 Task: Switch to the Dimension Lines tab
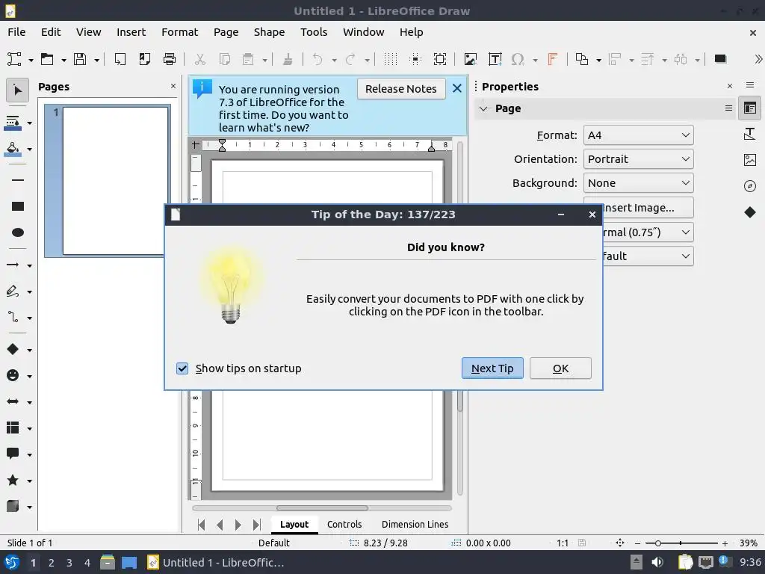coord(415,524)
